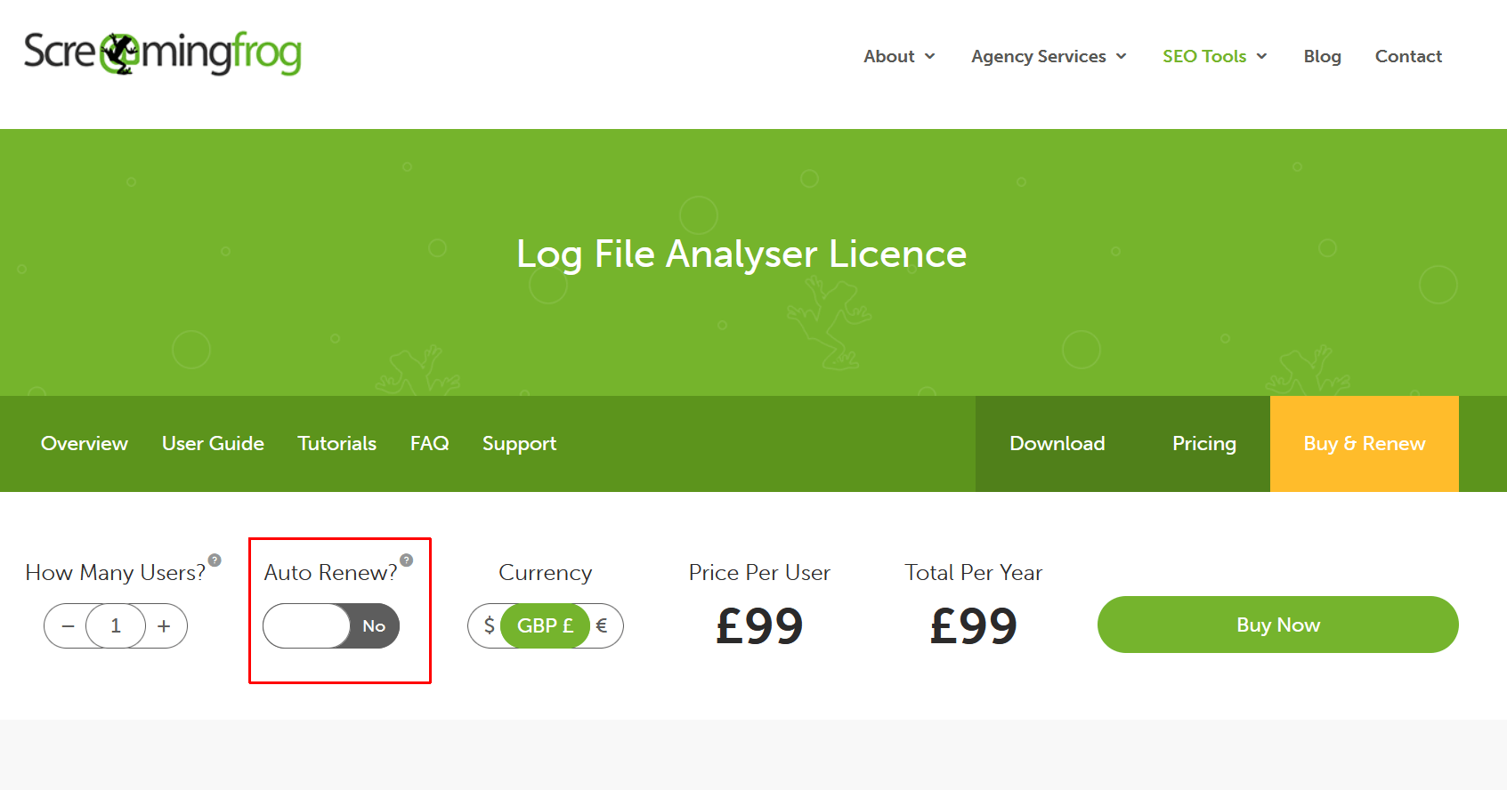Open the Blog page
The image size is (1507, 790).
coord(1322,56)
